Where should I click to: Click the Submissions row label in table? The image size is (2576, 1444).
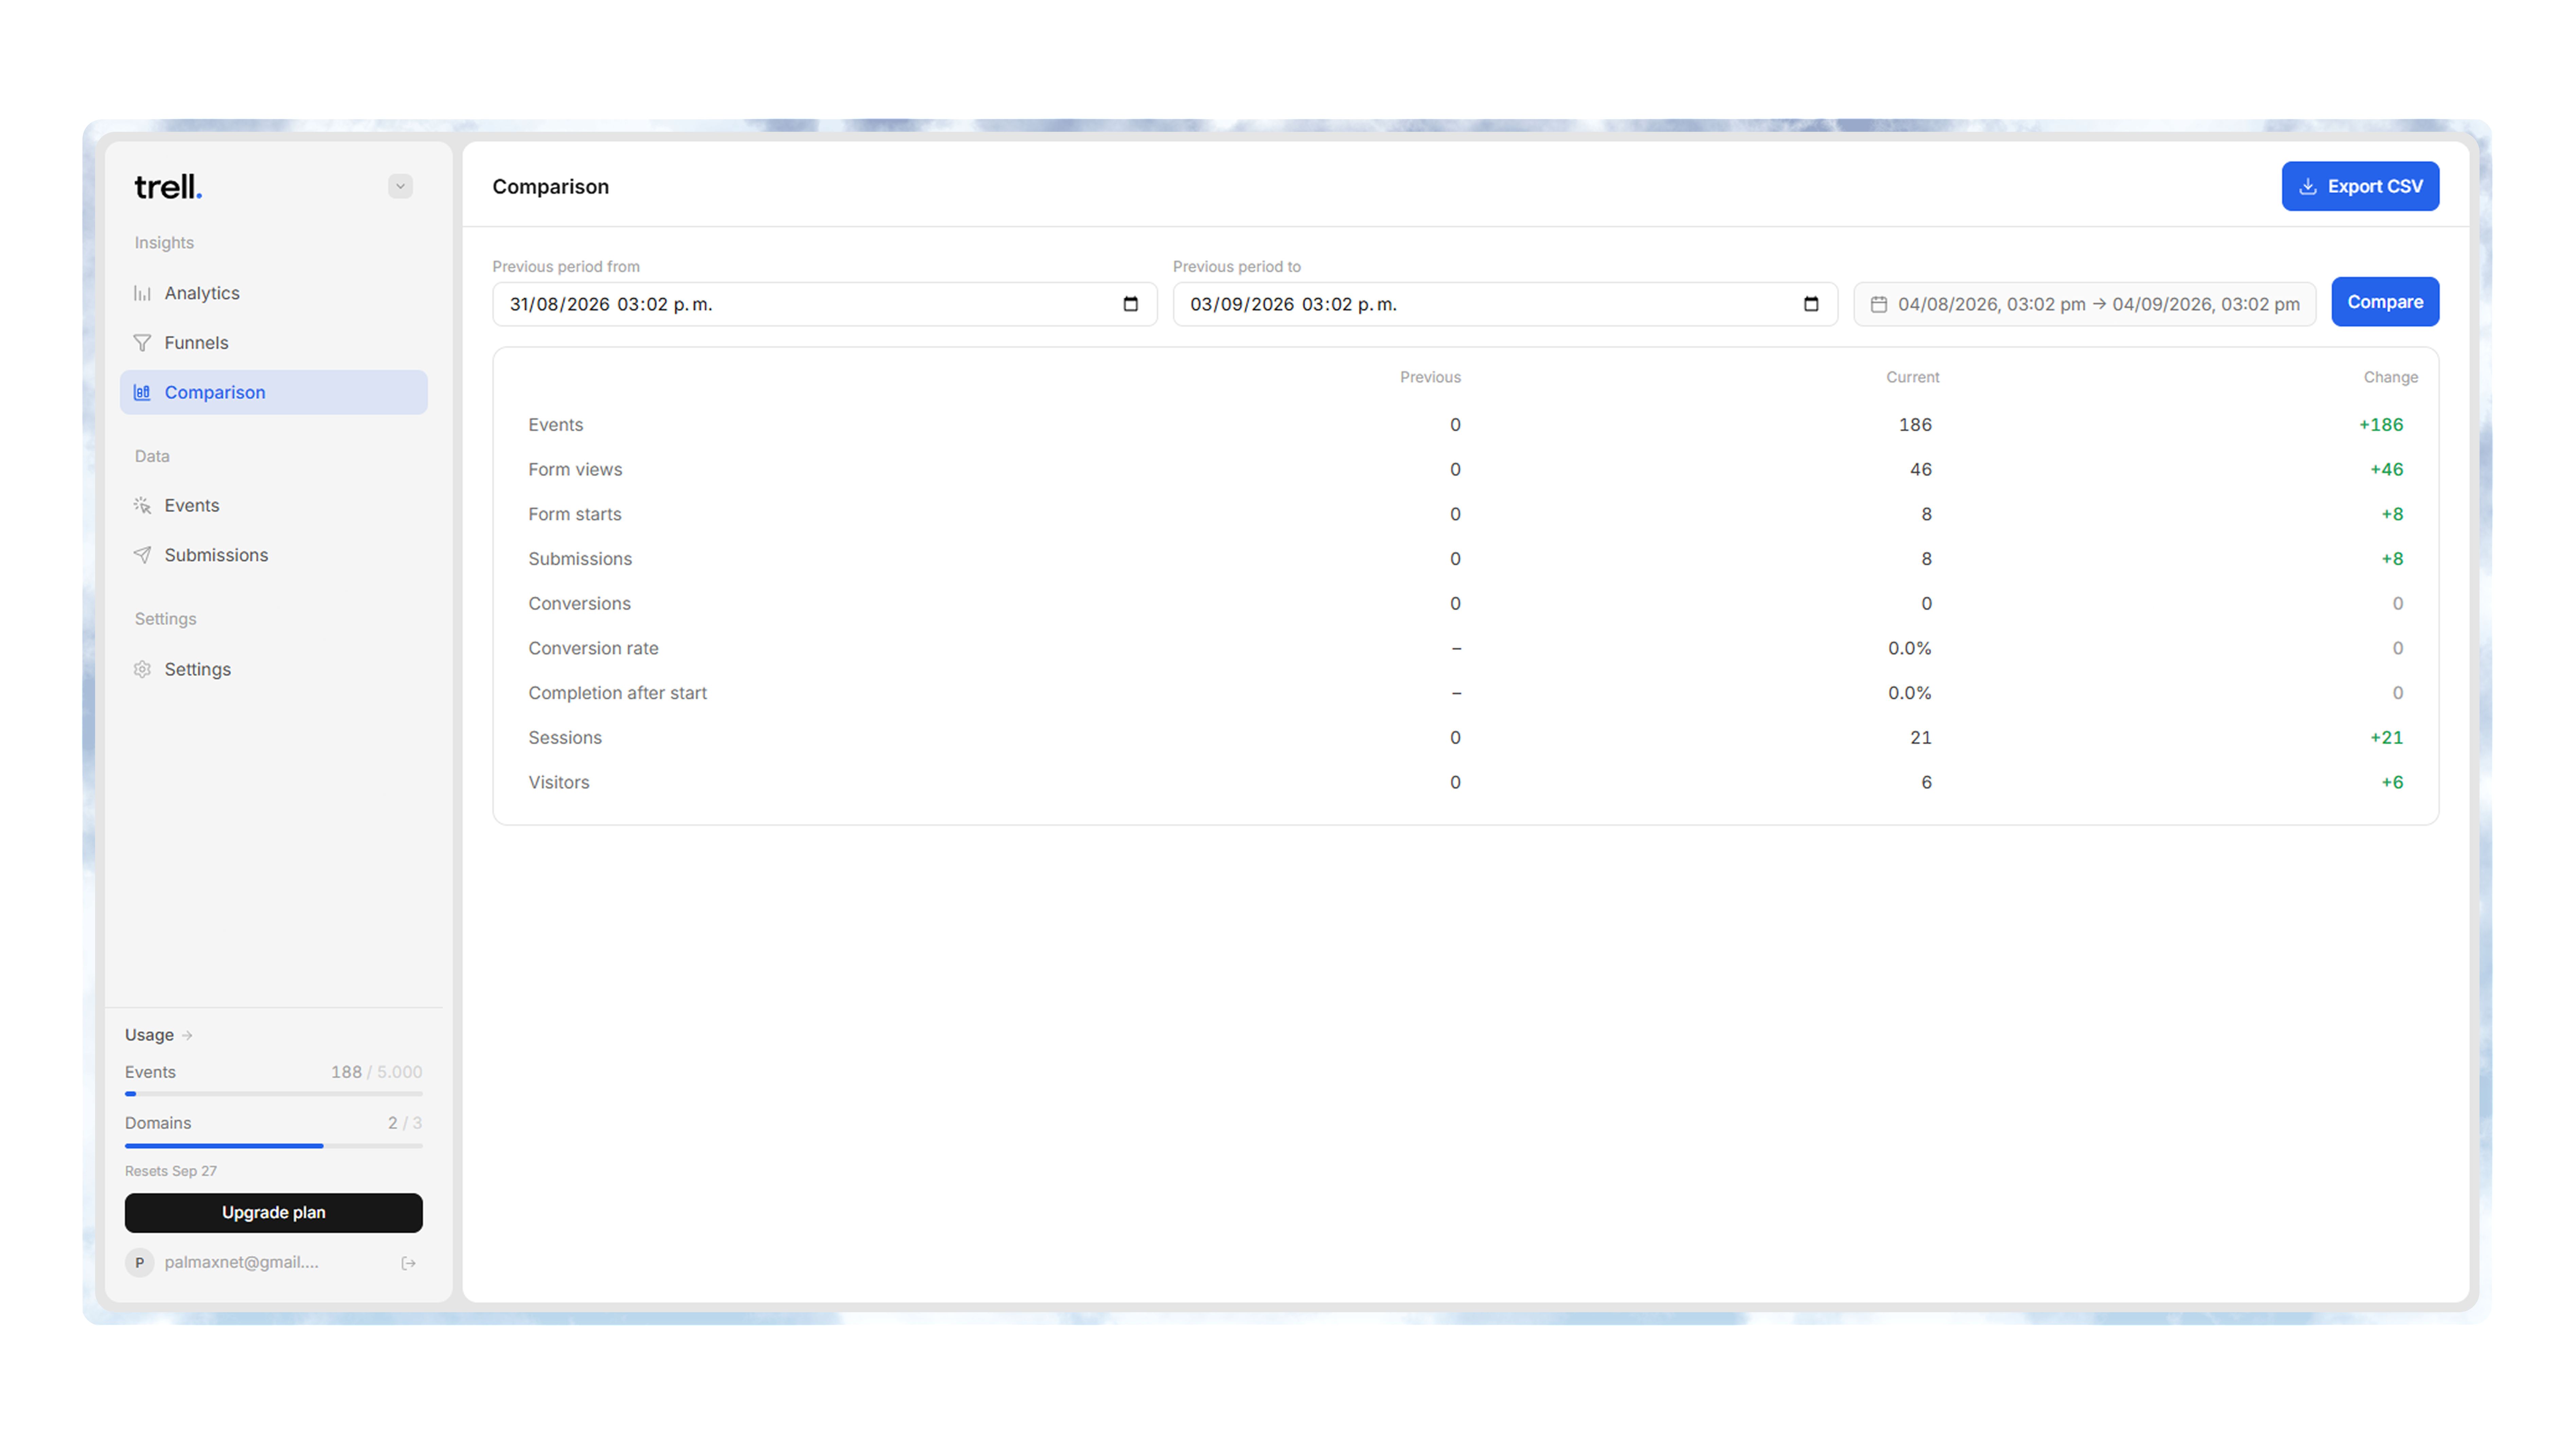(x=580, y=559)
